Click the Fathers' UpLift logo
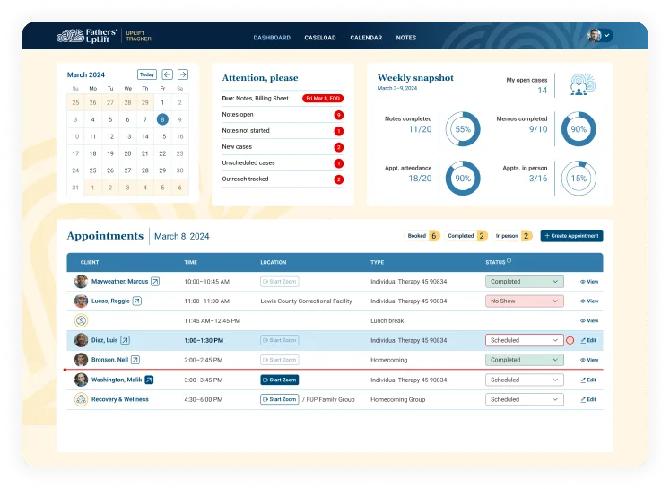The width and height of the screenshot is (670, 489). (87, 36)
